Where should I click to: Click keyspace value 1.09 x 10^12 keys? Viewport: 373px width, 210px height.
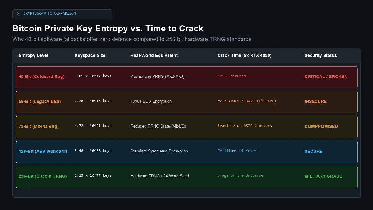coord(93,76)
